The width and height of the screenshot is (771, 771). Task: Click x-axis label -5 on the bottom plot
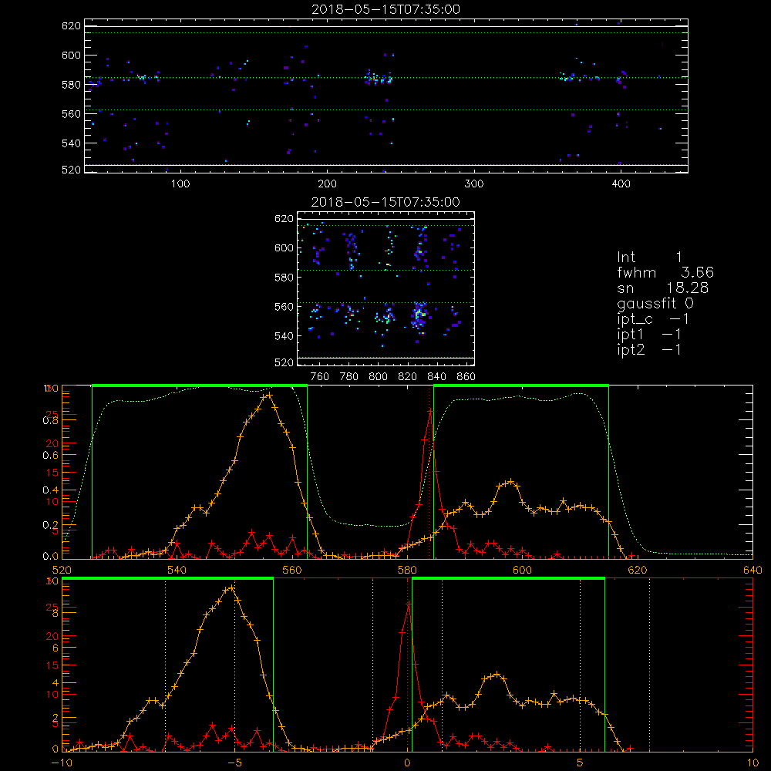coord(235,763)
